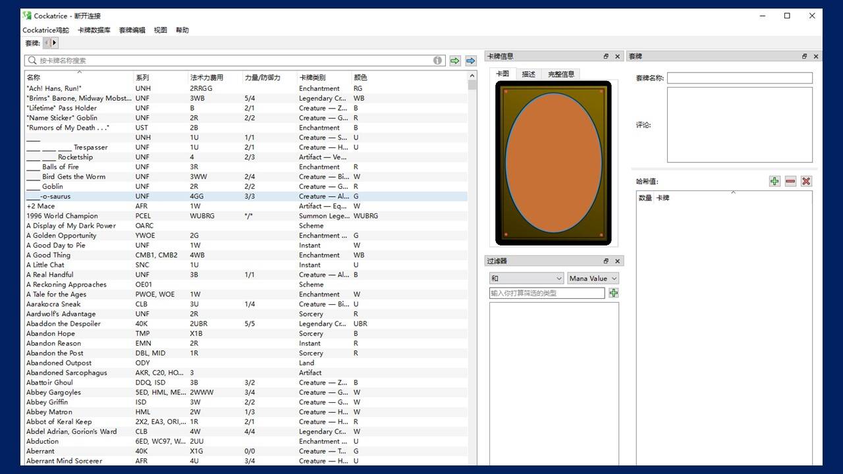Select "____-o-saurus" highlighted card row
This screenshot has height=474, width=843.
(246, 196)
